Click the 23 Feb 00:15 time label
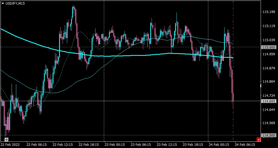 pyautogui.click(x=115, y=145)
